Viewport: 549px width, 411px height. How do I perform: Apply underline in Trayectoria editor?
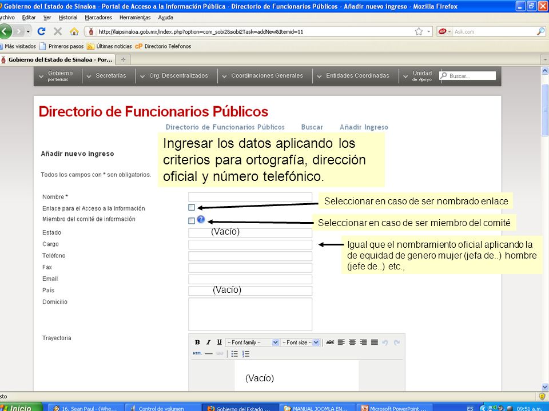219,342
